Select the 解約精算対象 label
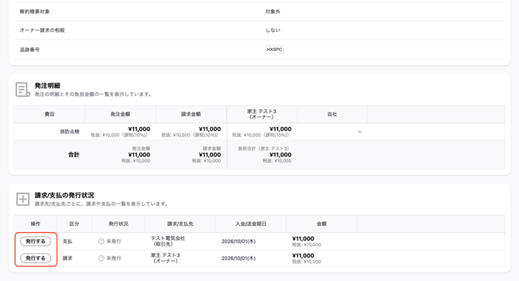519x281 pixels. [x=35, y=12]
